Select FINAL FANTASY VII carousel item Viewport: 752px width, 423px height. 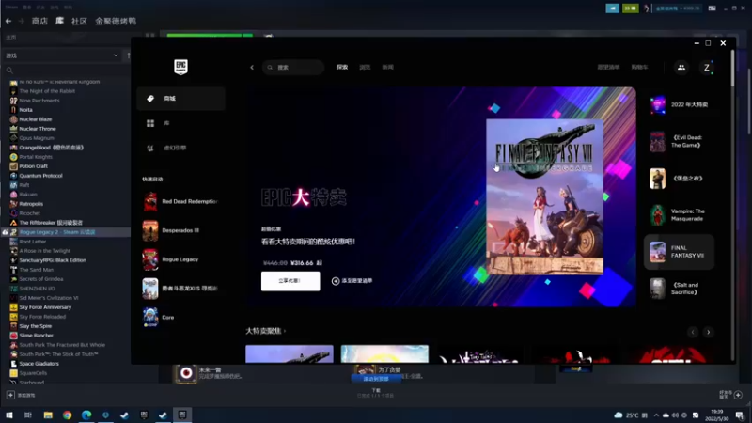tap(679, 252)
